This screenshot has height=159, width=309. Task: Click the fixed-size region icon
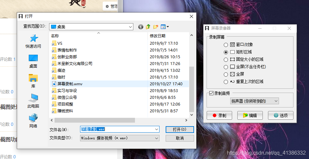click(x=232, y=60)
